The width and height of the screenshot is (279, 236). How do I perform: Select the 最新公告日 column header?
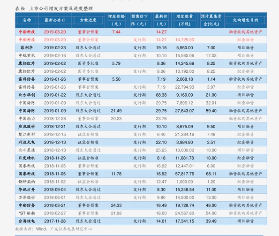tap(55, 20)
